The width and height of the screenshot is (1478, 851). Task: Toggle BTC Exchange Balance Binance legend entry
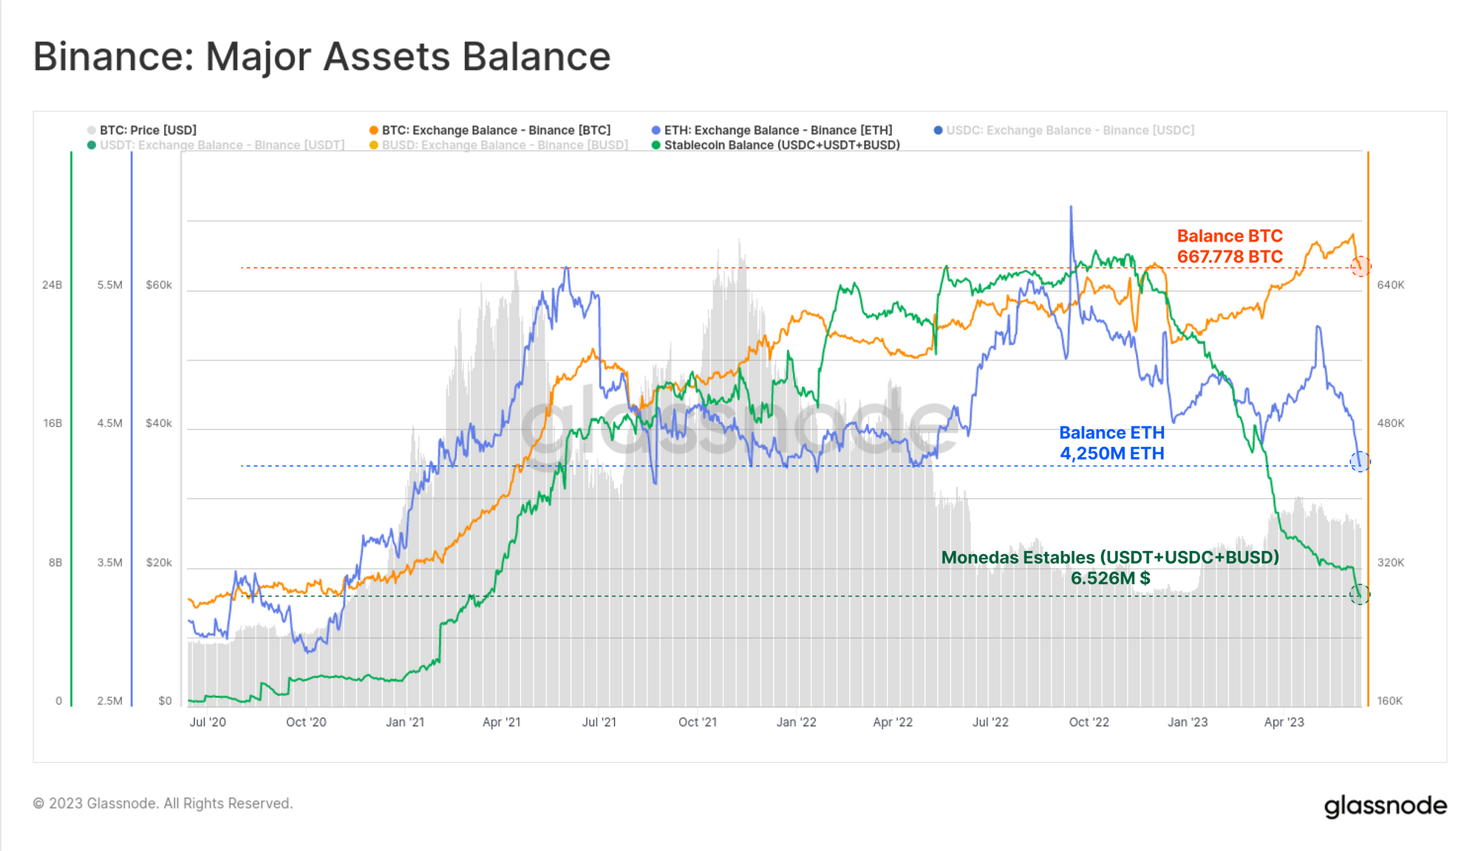tap(496, 130)
